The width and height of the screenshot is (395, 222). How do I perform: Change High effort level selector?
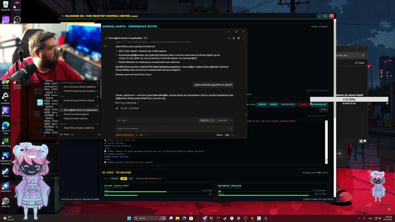point(227,135)
